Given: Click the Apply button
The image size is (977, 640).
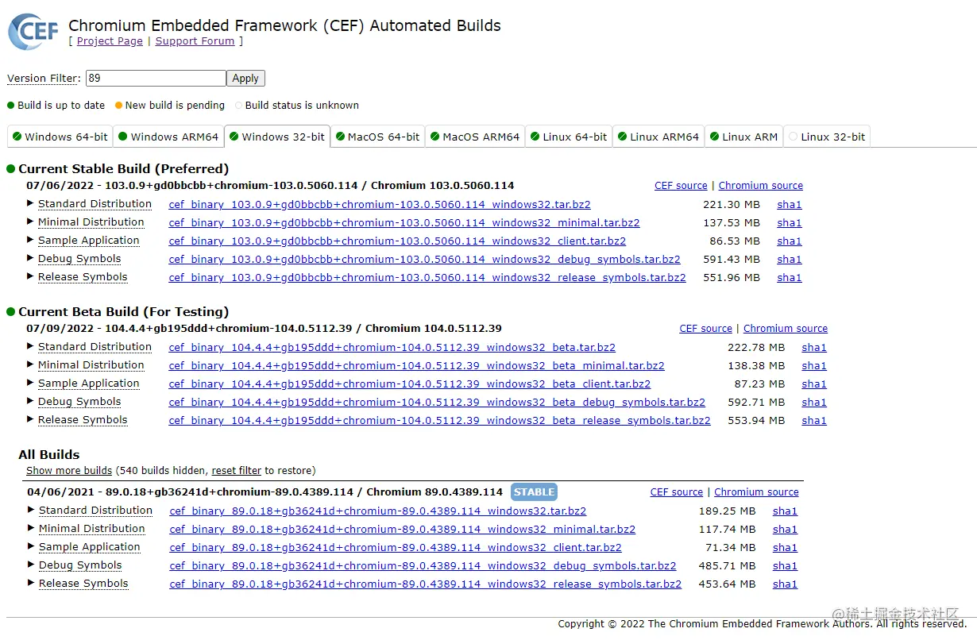Looking at the screenshot, I should click(x=245, y=78).
